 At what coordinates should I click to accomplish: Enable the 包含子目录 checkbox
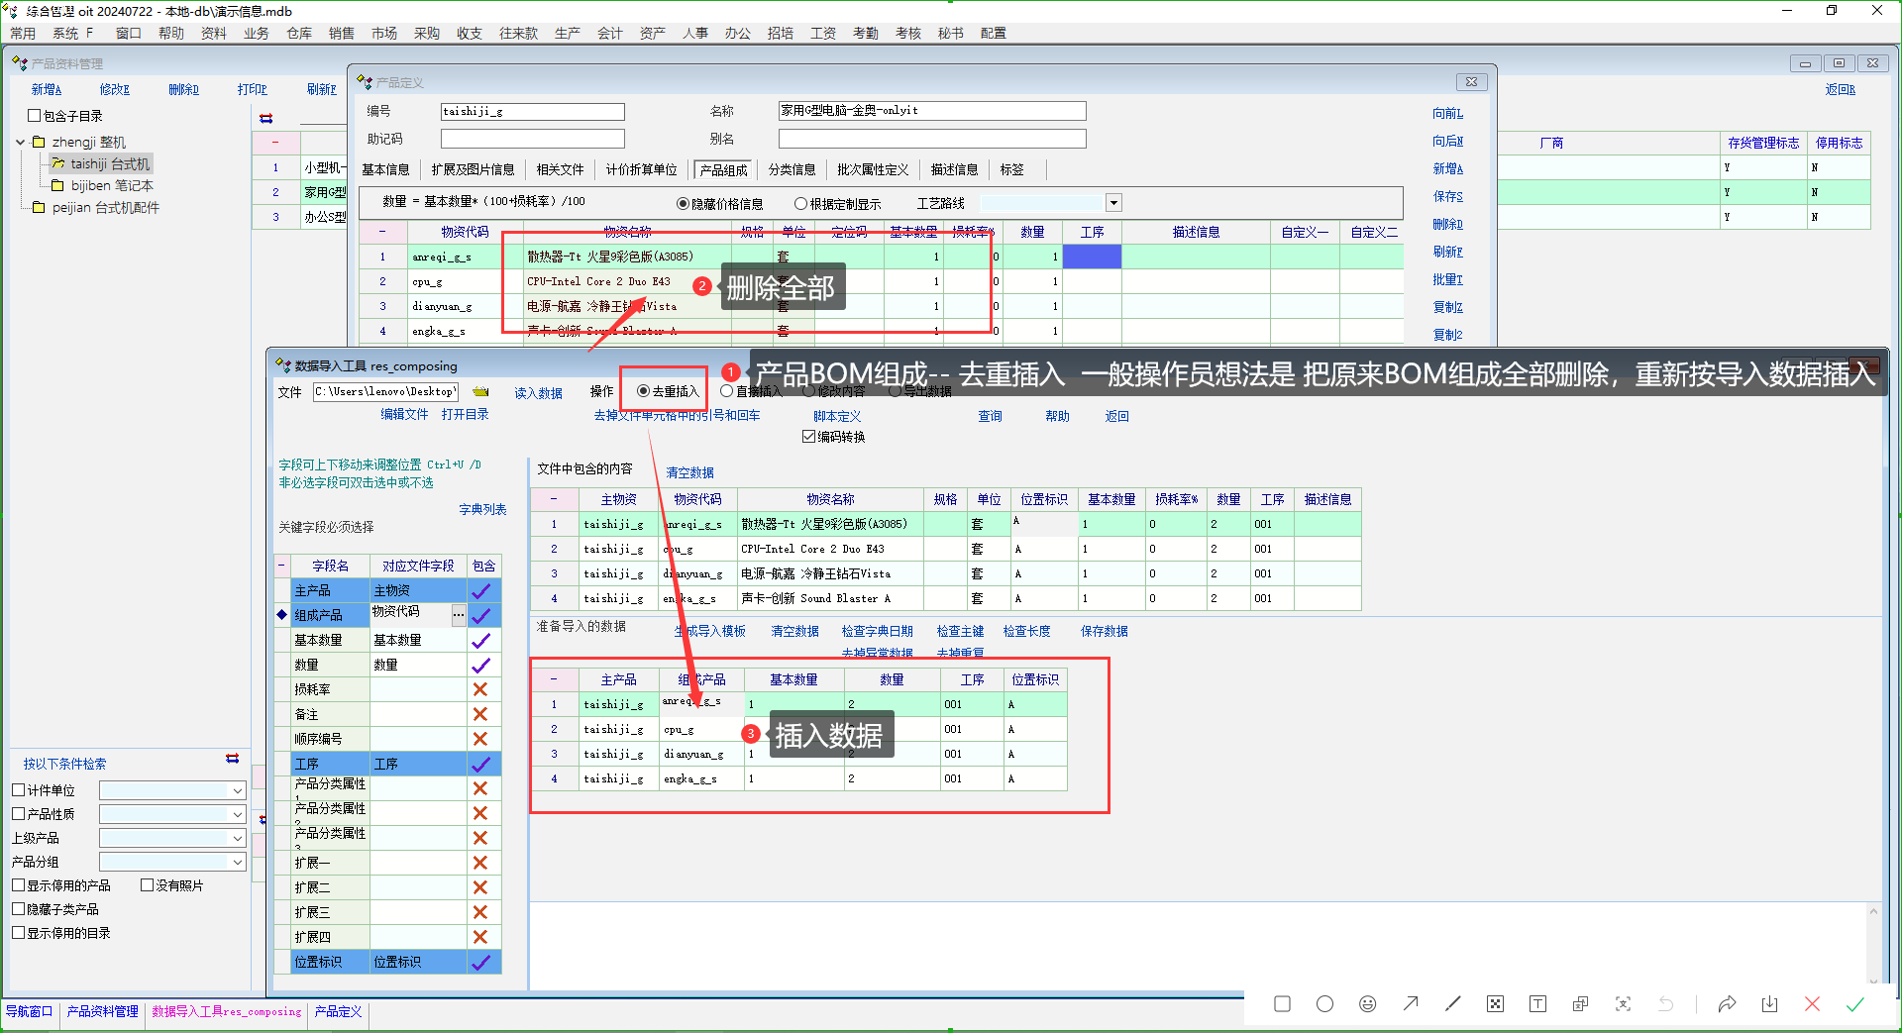click(x=35, y=116)
